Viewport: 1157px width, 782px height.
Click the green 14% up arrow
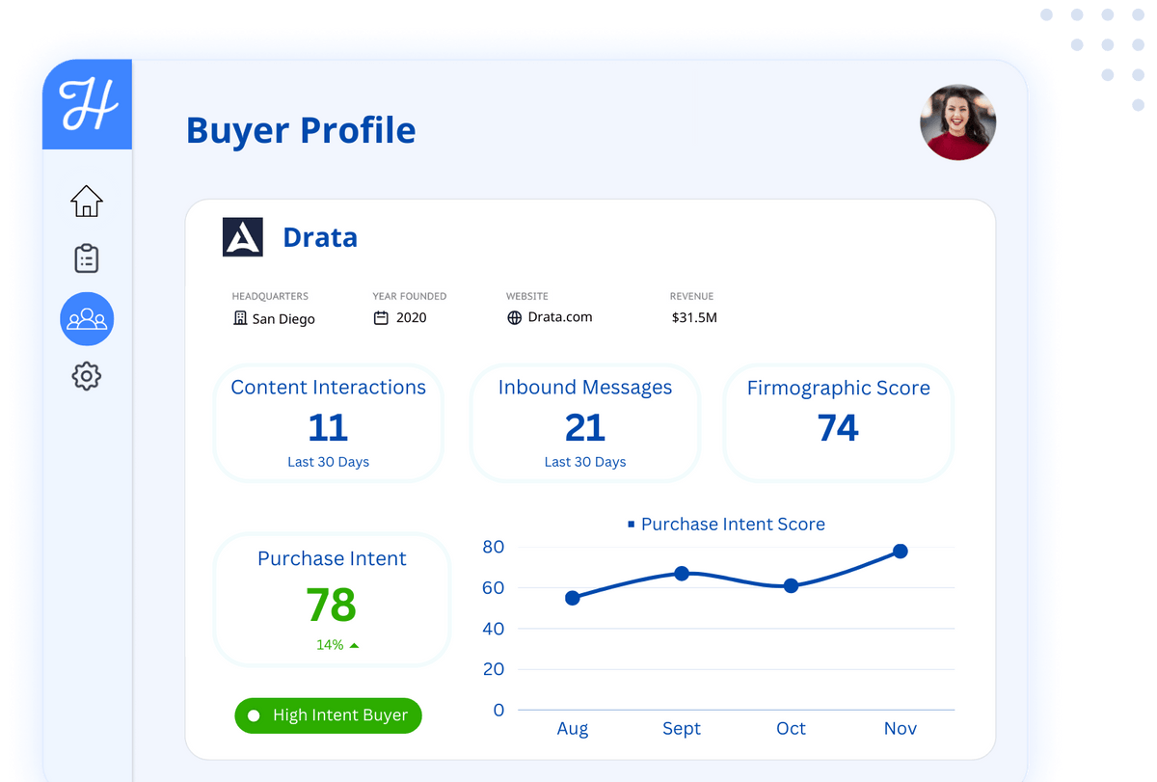tap(354, 645)
